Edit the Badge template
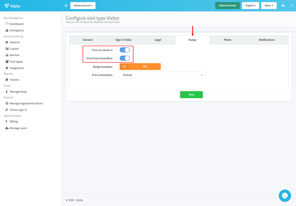This screenshot has width=296, height=206. pyautogui.click(x=140, y=66)
